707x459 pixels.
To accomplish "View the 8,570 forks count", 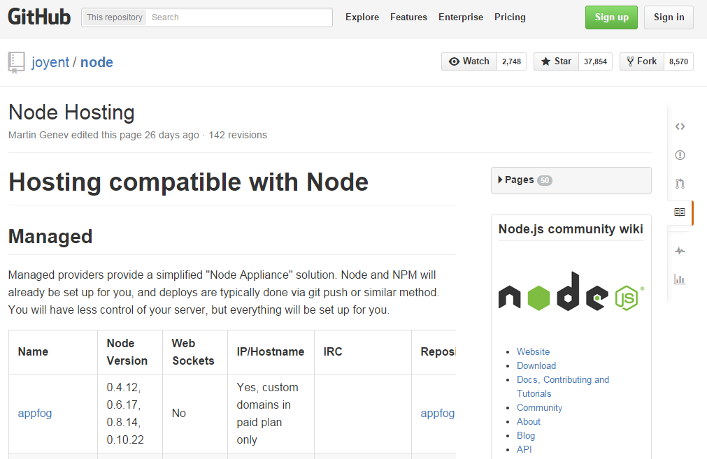I will pos(678,61).
